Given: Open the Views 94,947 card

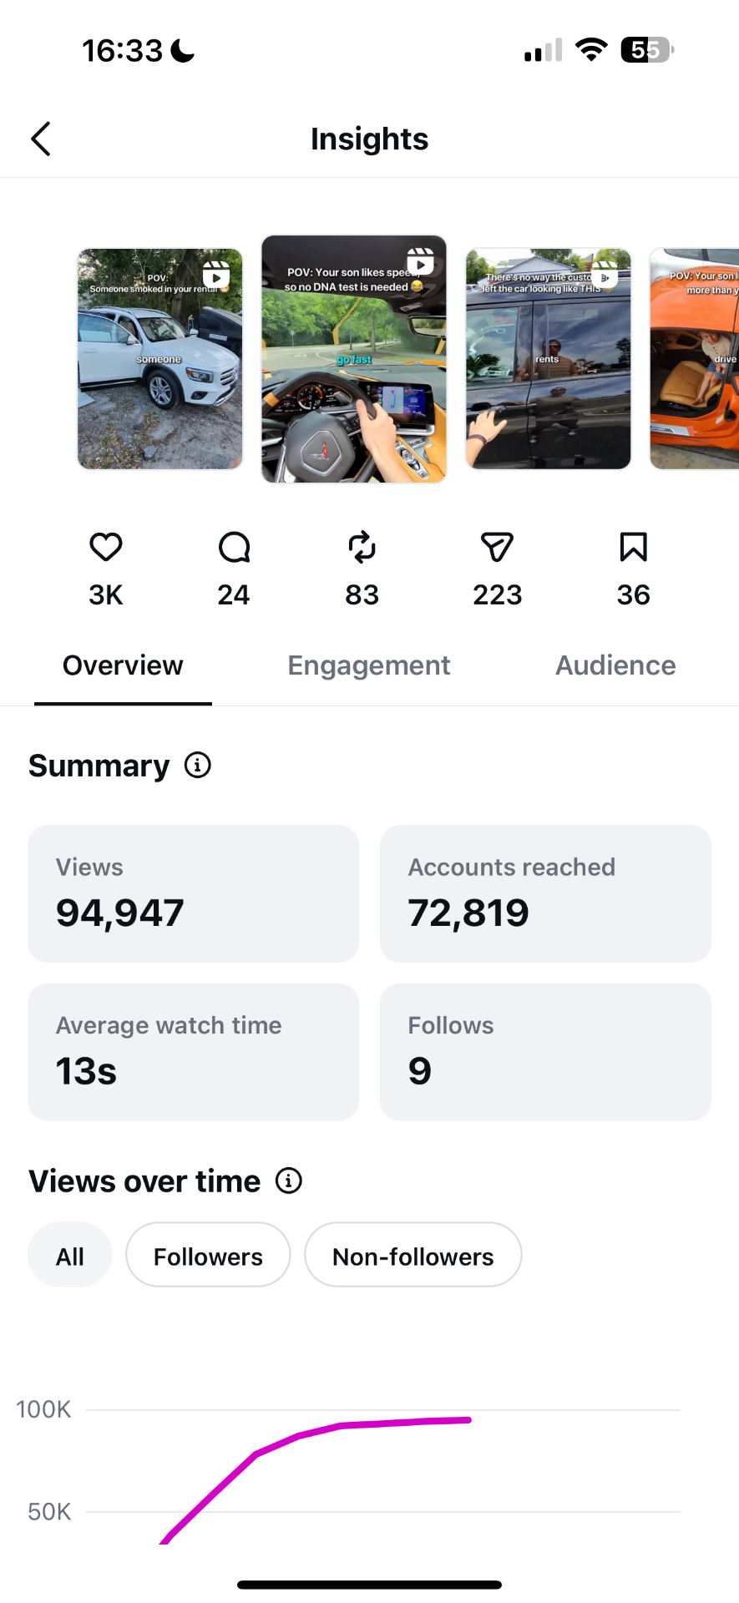Looking at the screenshot, I should 193,893.
